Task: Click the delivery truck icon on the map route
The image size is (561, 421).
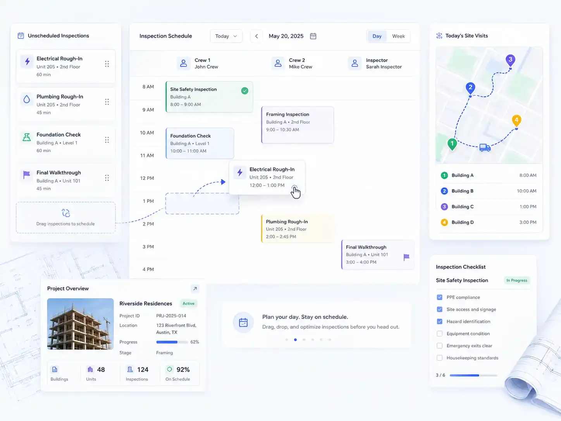Action: (485, 147)
